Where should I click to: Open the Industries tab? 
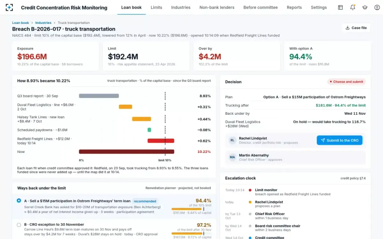click(x=181, y=7)
